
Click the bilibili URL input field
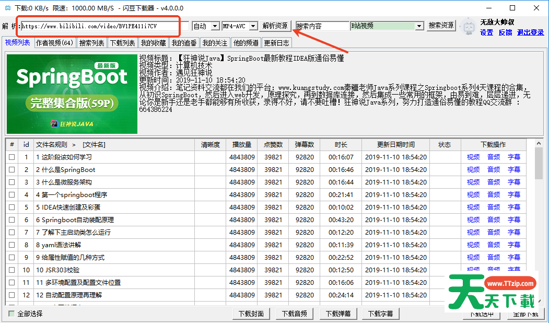pyautogui.click(x=104, y=26)
